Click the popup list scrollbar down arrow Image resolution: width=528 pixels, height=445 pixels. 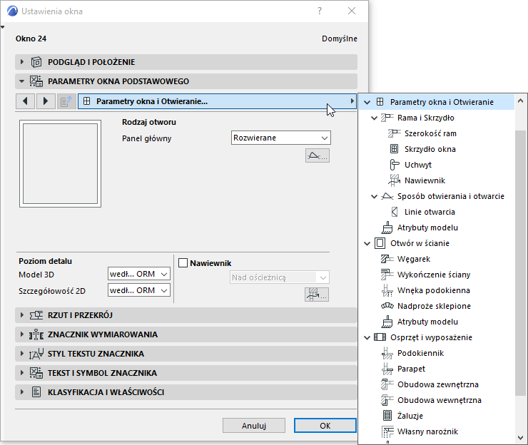point(520,438)
